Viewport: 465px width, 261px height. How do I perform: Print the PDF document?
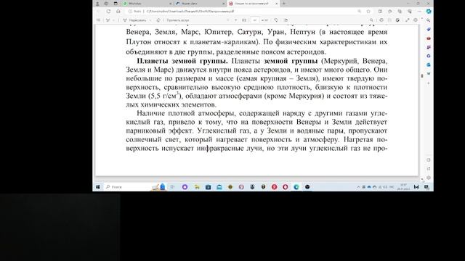pos(381,20)
